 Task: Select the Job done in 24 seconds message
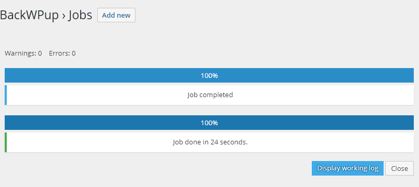point(210,142)
